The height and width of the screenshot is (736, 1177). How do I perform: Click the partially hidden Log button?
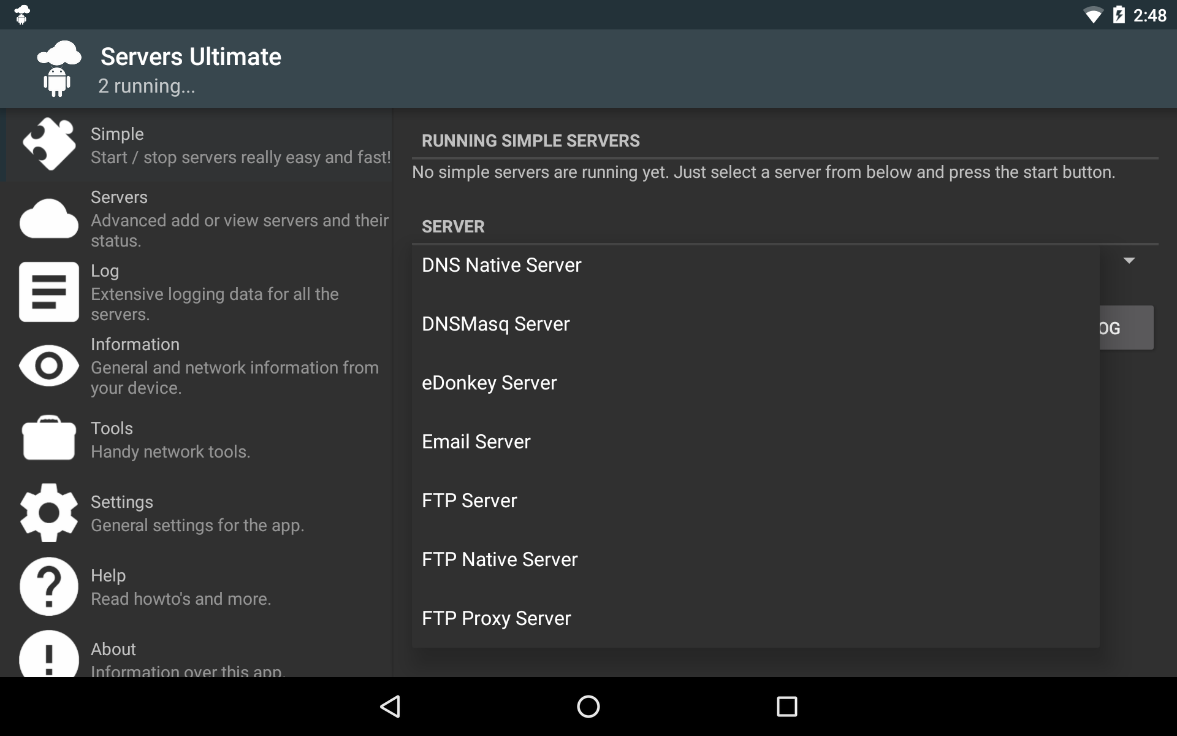[1127, 328]
